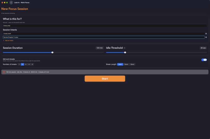This screenshot has height=139, width=210.
Task: Choose the 15min break length
Action: [132, 64]
